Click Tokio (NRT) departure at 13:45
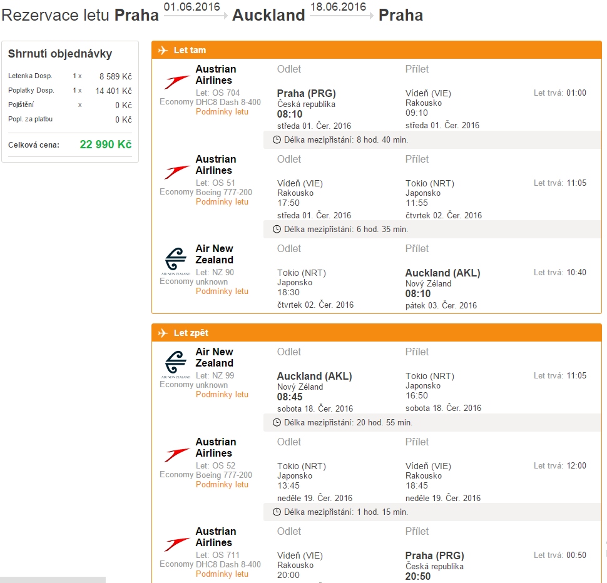This screenshot has height=583, width=607. tap(301, 466)
